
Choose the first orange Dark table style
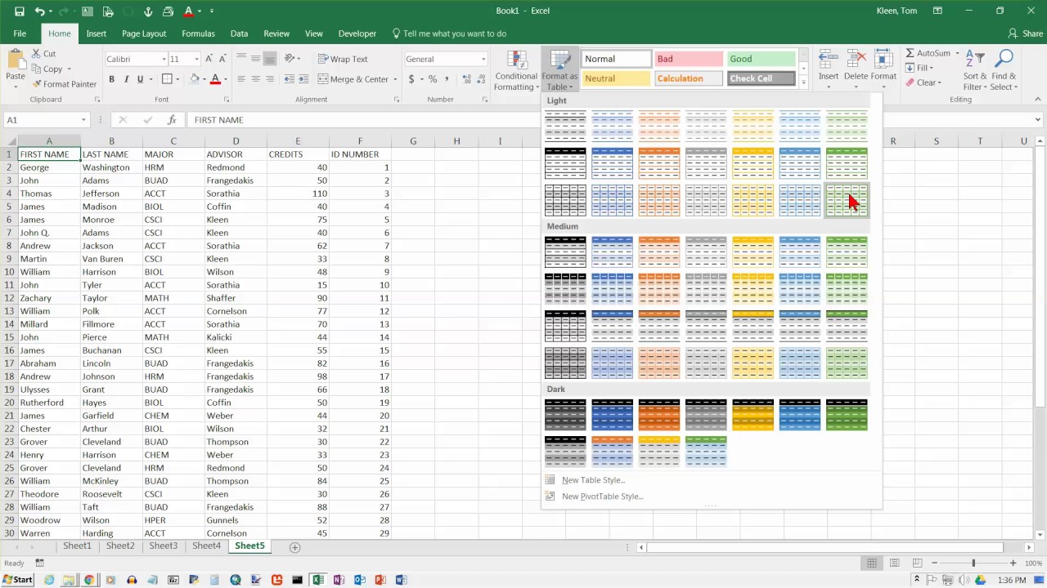[x=658, y=415]
